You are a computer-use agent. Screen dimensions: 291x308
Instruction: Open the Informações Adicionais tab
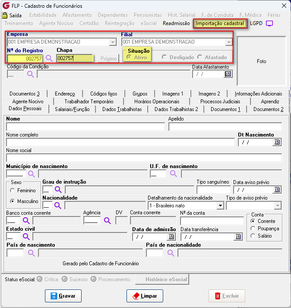[x=259, y=94]
